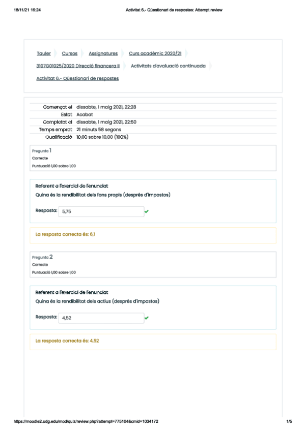Click 'Quina és la rendibilitat dels fons propis' question

(x=103, y=195)
